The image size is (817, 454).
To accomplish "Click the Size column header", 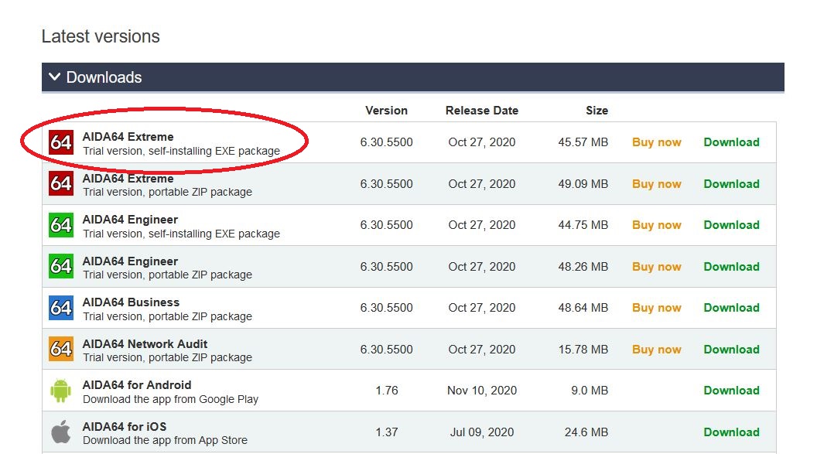I will pyautogui.click(x=597, y=111).
